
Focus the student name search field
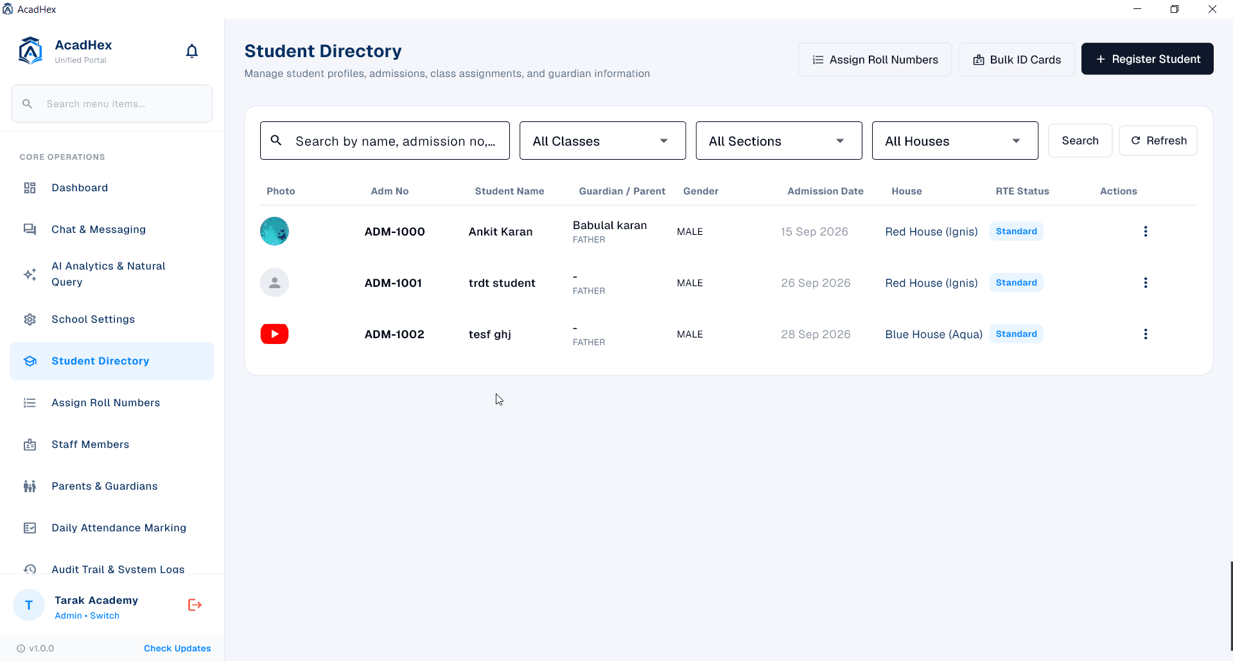point(385,141)
